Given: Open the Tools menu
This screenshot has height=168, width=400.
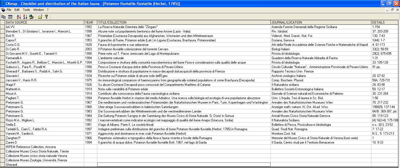Looking at the screenshot, I should [26, 10].
